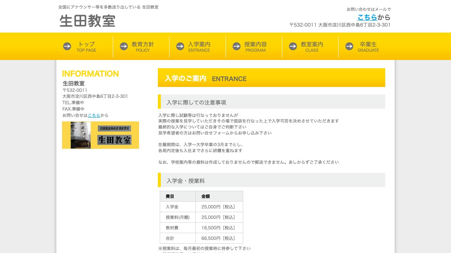The image size is (451, 253).
Task: Navigate to 教室案内 CLASS page
Action: 310,46
